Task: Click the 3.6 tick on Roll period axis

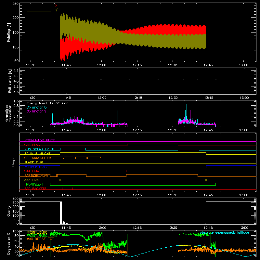Action: (x=16, y=92)
